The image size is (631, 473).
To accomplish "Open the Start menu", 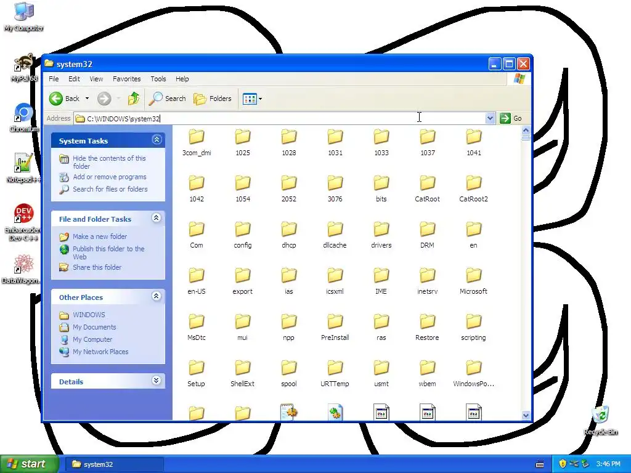I will [30, 464].
